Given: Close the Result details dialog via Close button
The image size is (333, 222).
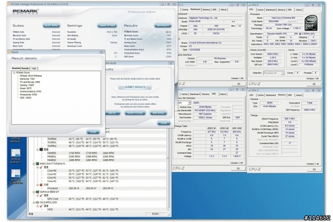Looking at the screenshot, I should click(x=93, y=132).
